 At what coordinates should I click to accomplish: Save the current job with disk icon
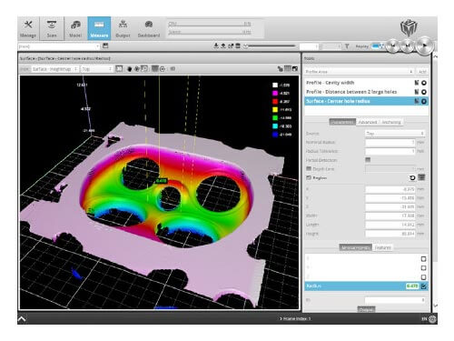(105, 45)
